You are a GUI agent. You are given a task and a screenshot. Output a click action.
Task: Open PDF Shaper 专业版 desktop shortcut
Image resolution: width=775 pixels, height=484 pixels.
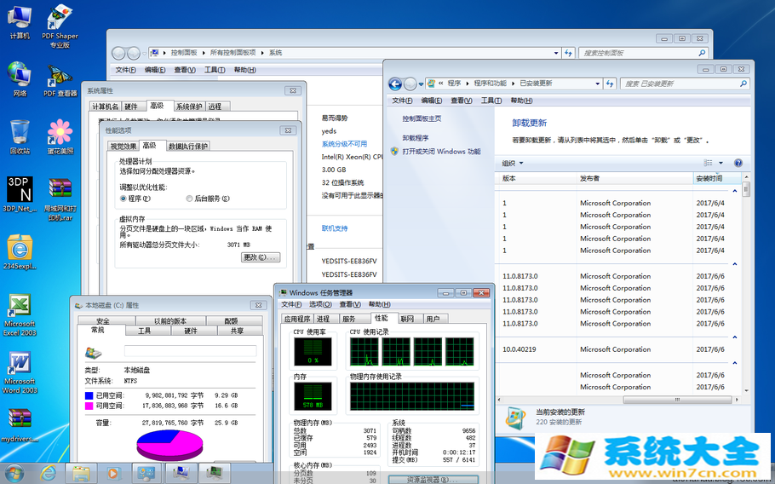pyautogui.click(x=60, y=26)
